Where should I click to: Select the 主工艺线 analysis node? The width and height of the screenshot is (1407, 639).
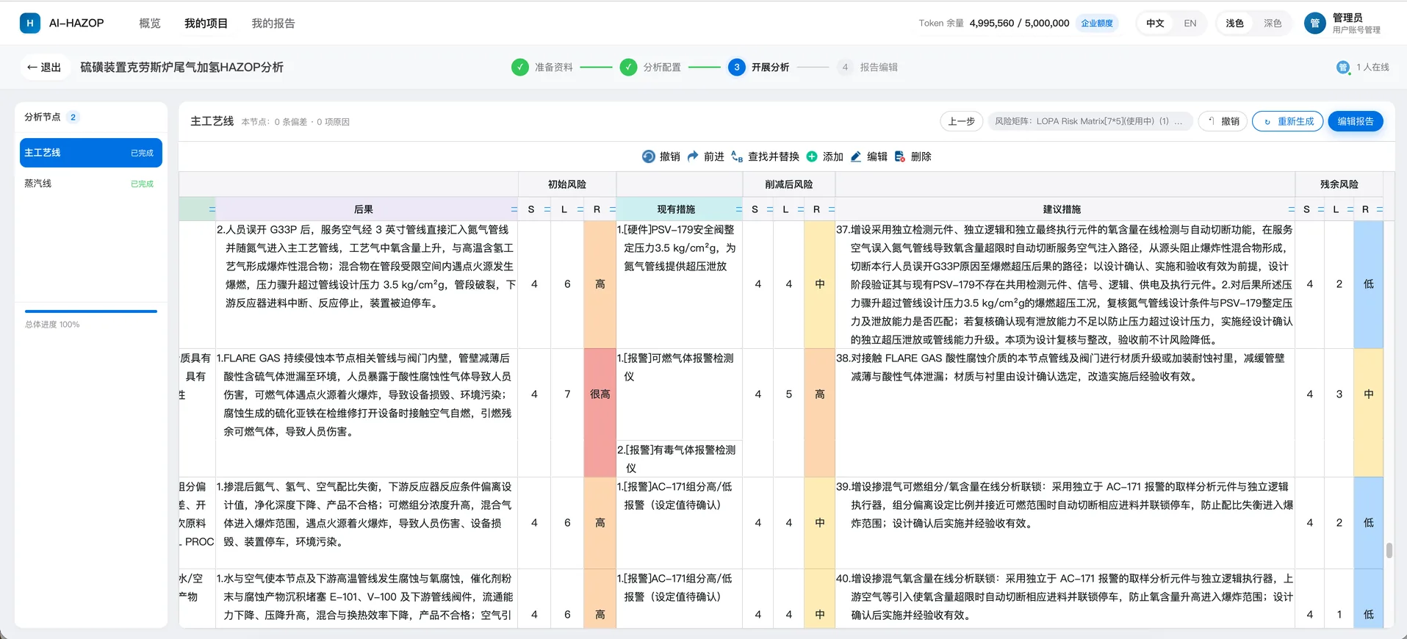click(x=91, y=153)
